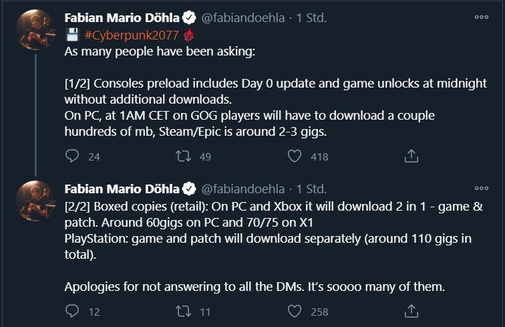This screenshot has width=505, height=327.
Task: Click the verified badge on first tweet
Action: point(189,18)
